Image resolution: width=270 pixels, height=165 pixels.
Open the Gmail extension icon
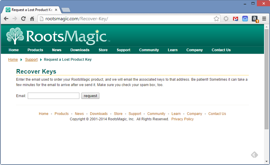pyautogui.click(x=236, y=18)
